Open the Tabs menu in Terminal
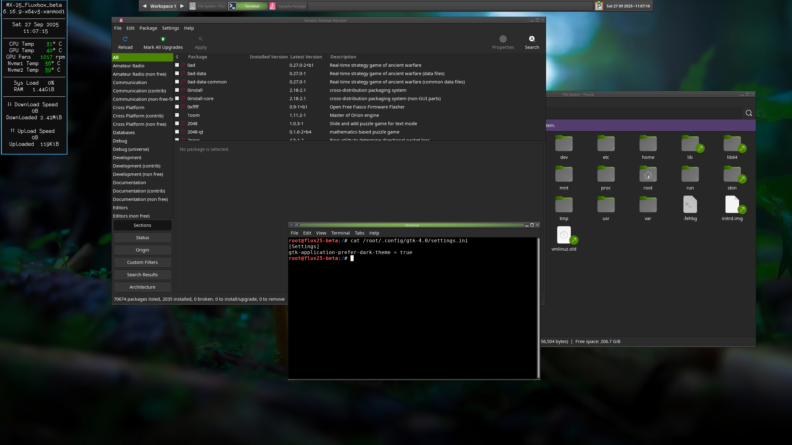The height and width of the screenshot is (445, 792). click(359, 233)
